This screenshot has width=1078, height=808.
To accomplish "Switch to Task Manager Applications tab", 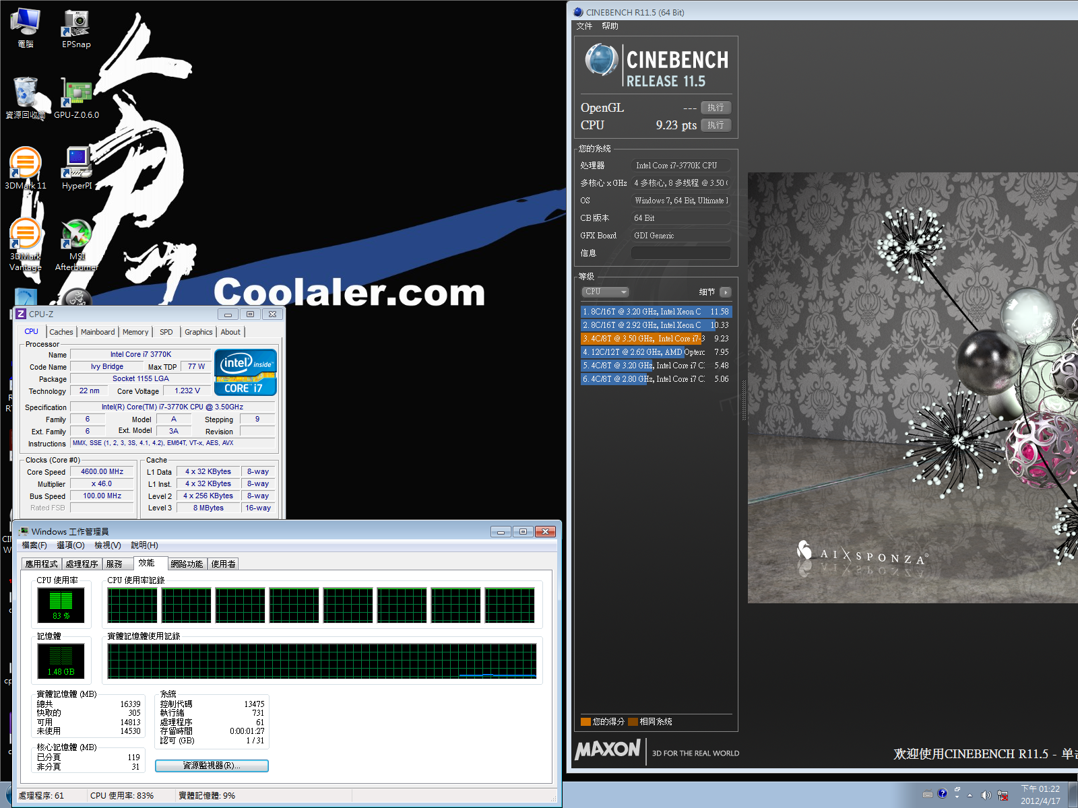I will (42, 564).
